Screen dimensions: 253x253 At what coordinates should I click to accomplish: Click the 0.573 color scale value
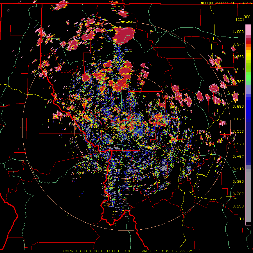(x=238, y=132)
